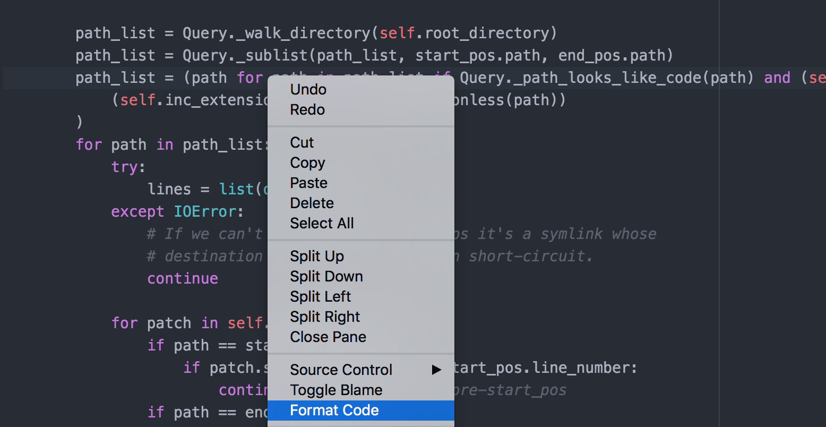826x427 pixels.
Task: Place cursor on the 'try:' line
Action: point(128,167)
